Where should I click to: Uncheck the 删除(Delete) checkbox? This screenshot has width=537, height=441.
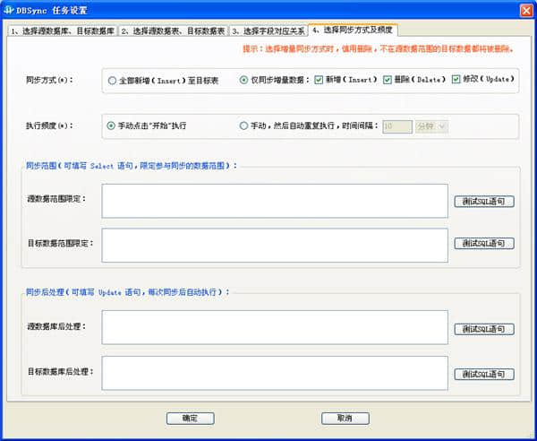(388, 80)
